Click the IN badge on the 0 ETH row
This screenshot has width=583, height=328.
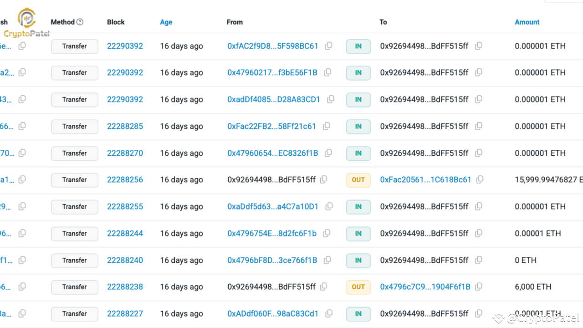click(358, 260)
